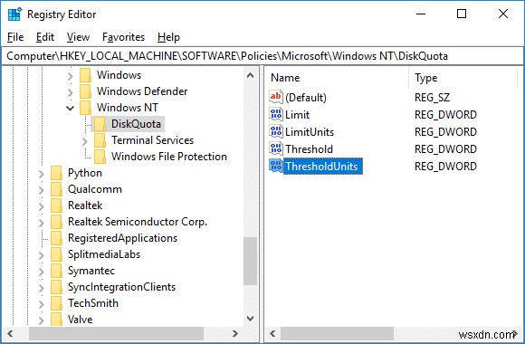Click the Realtek Semiconductor Corp. folder icon

57,222
